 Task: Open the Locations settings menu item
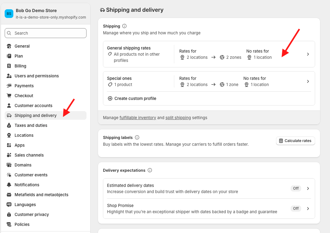pos(24,135)
